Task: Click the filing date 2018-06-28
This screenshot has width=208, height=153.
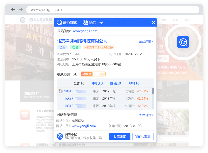Action: click(x=133, y=126)
